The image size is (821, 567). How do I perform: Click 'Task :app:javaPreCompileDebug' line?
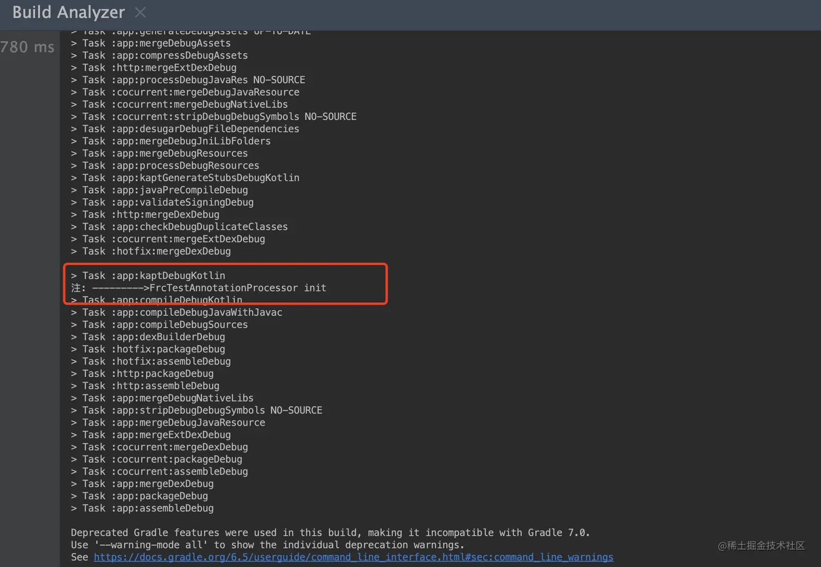(x=159, y=190)
